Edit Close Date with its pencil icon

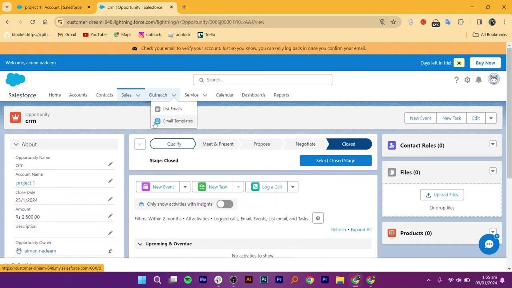click(110, 199)
